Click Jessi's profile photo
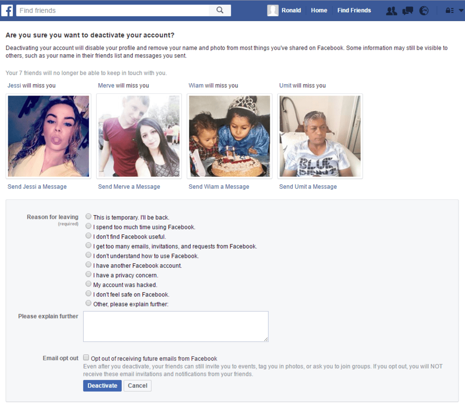The height and width of the screenshot is (408, 465). coord(48,136)
